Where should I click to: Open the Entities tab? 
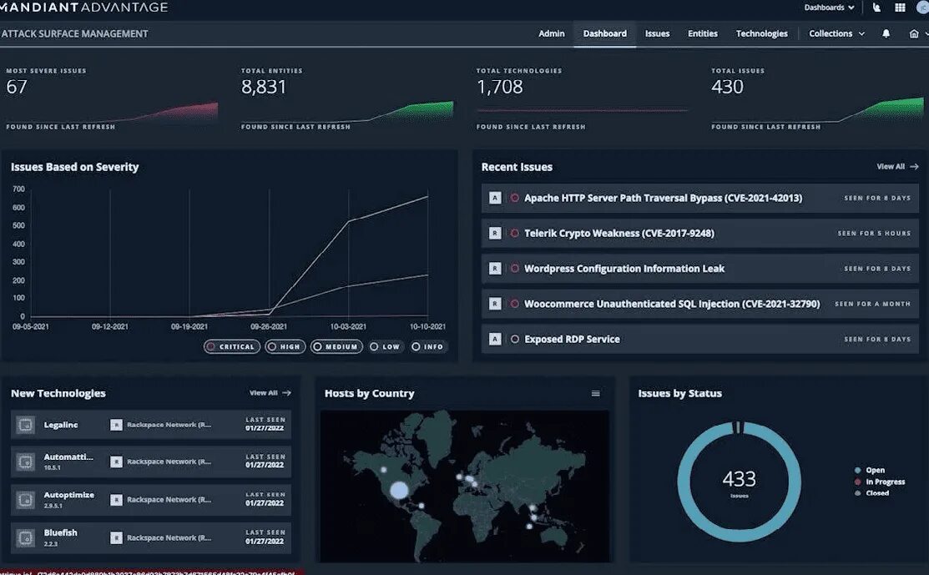pyautogui.click(x=703, y=33)
